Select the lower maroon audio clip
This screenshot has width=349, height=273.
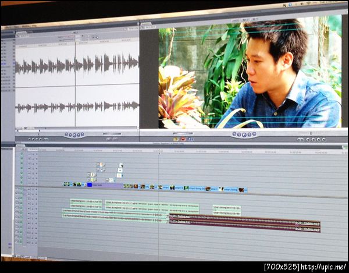[245, 225]
